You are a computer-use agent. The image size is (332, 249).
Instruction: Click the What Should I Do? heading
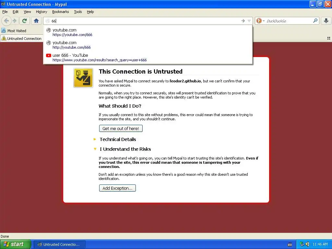pos(120,106)
